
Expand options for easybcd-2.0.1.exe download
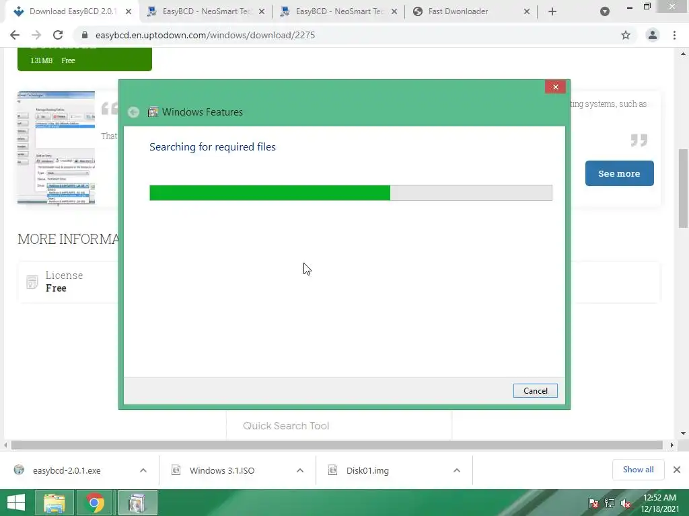pos(143,470)
